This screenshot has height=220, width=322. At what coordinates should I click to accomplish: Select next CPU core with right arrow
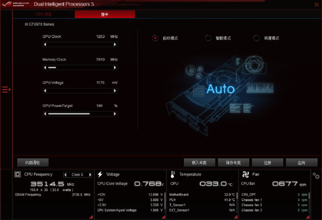pos(90,174)
